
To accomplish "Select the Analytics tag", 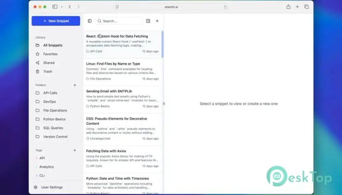I will tap(46, 167).
